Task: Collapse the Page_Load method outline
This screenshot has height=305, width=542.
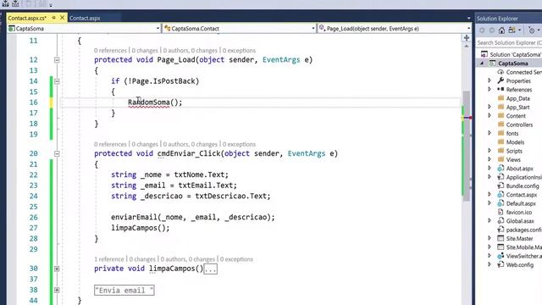Action: (57, 60)
